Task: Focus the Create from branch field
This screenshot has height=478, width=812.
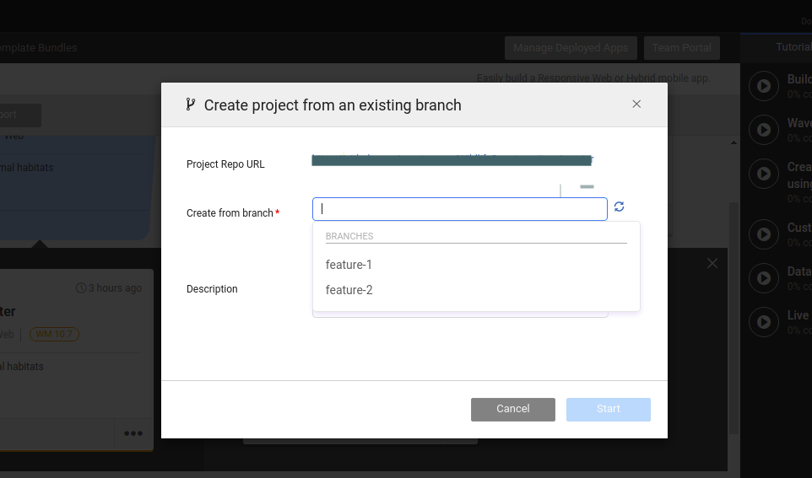Action: [459, 209]
